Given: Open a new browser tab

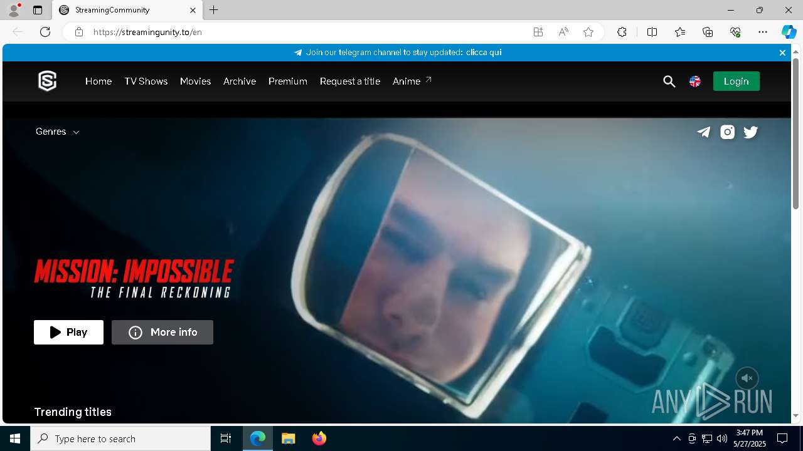Looking at the screenshot, I should [x=214, y=10].
